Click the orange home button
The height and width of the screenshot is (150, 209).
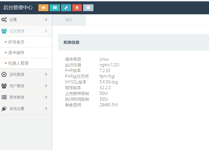[43, 8]
